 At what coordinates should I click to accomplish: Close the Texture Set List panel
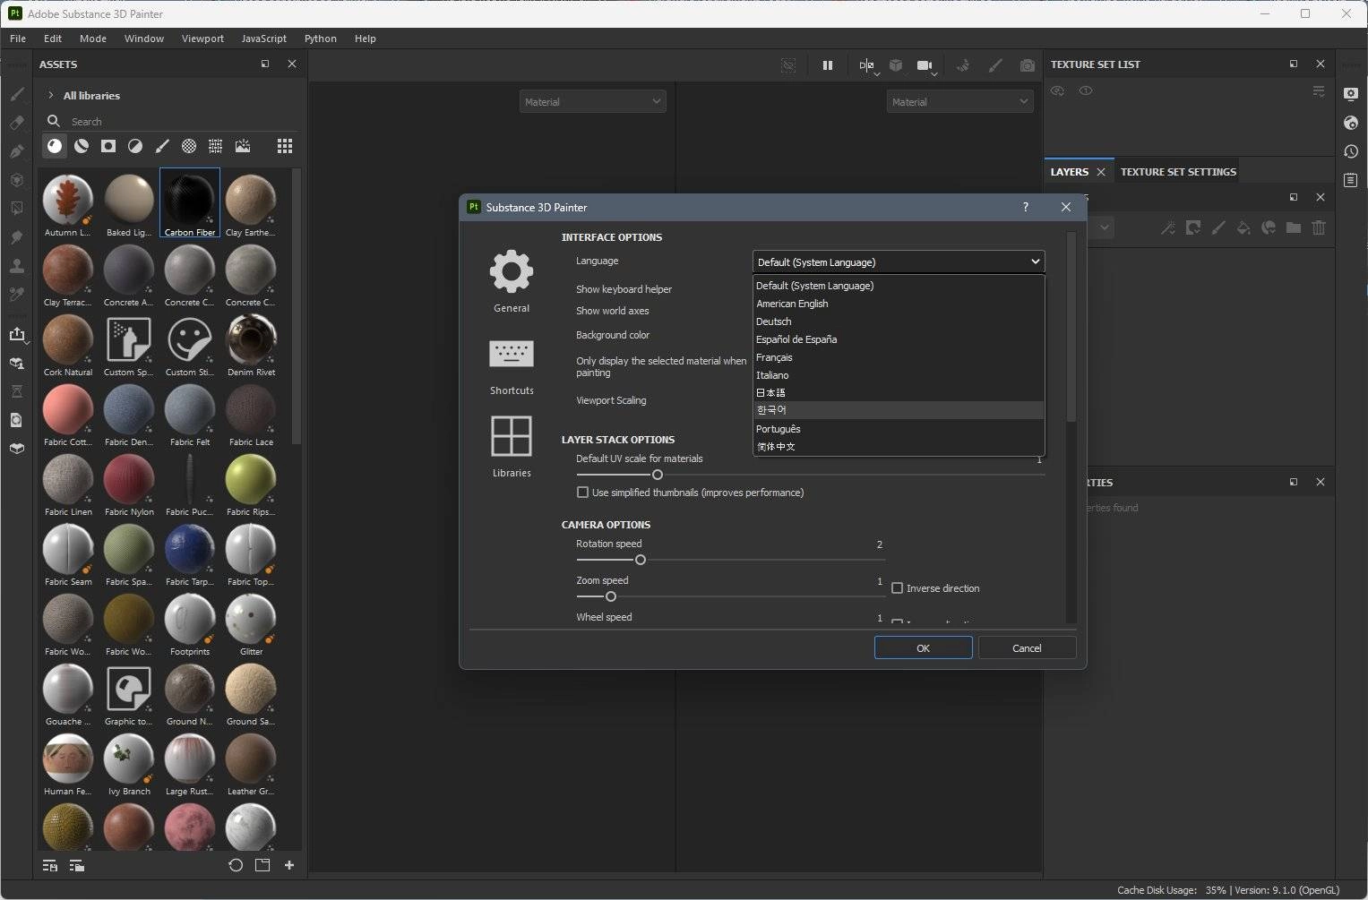click(x=1320, y=64)
